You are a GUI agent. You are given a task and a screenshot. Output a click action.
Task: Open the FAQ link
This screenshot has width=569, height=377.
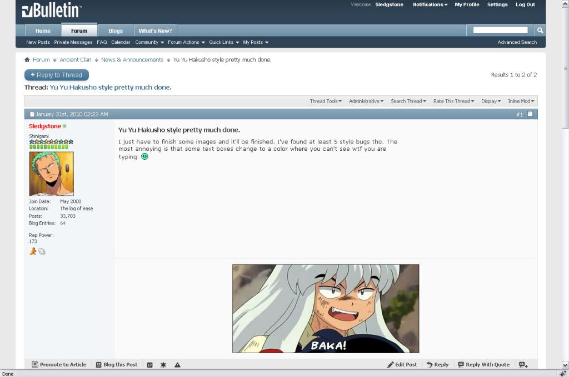[x=102, y=42]
